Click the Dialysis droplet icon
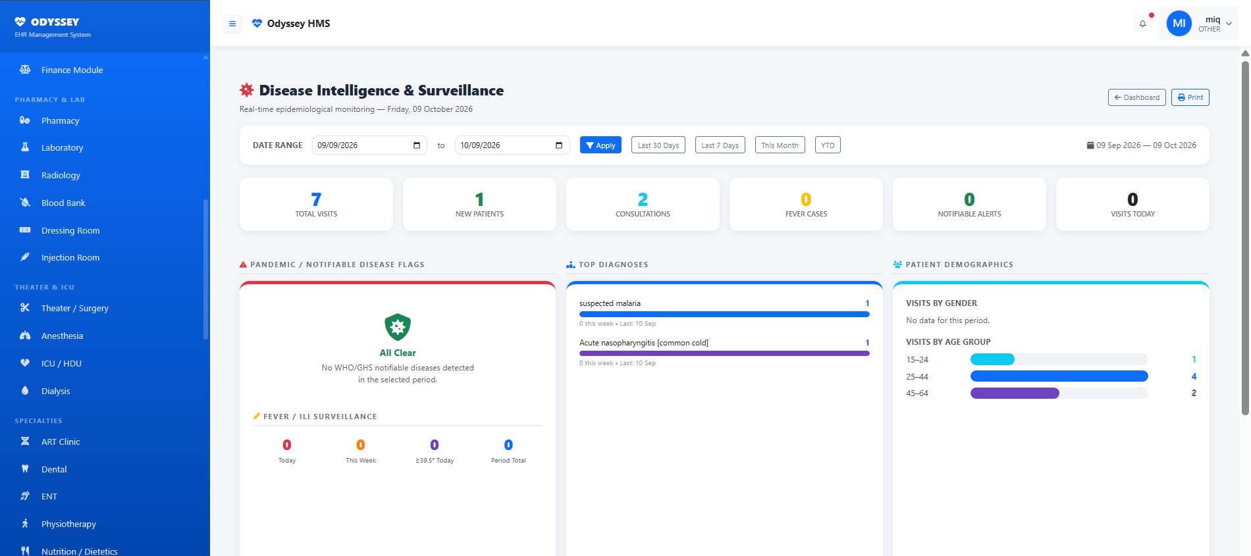1251x556 pixels. coord(25,391)
